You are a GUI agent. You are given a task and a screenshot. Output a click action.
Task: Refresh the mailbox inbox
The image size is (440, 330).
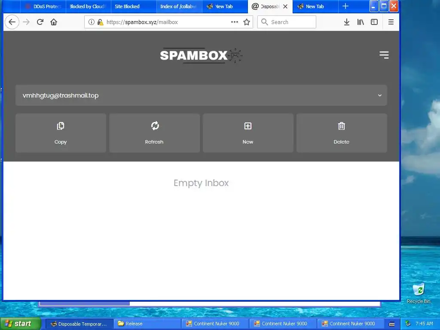[154, 133]
